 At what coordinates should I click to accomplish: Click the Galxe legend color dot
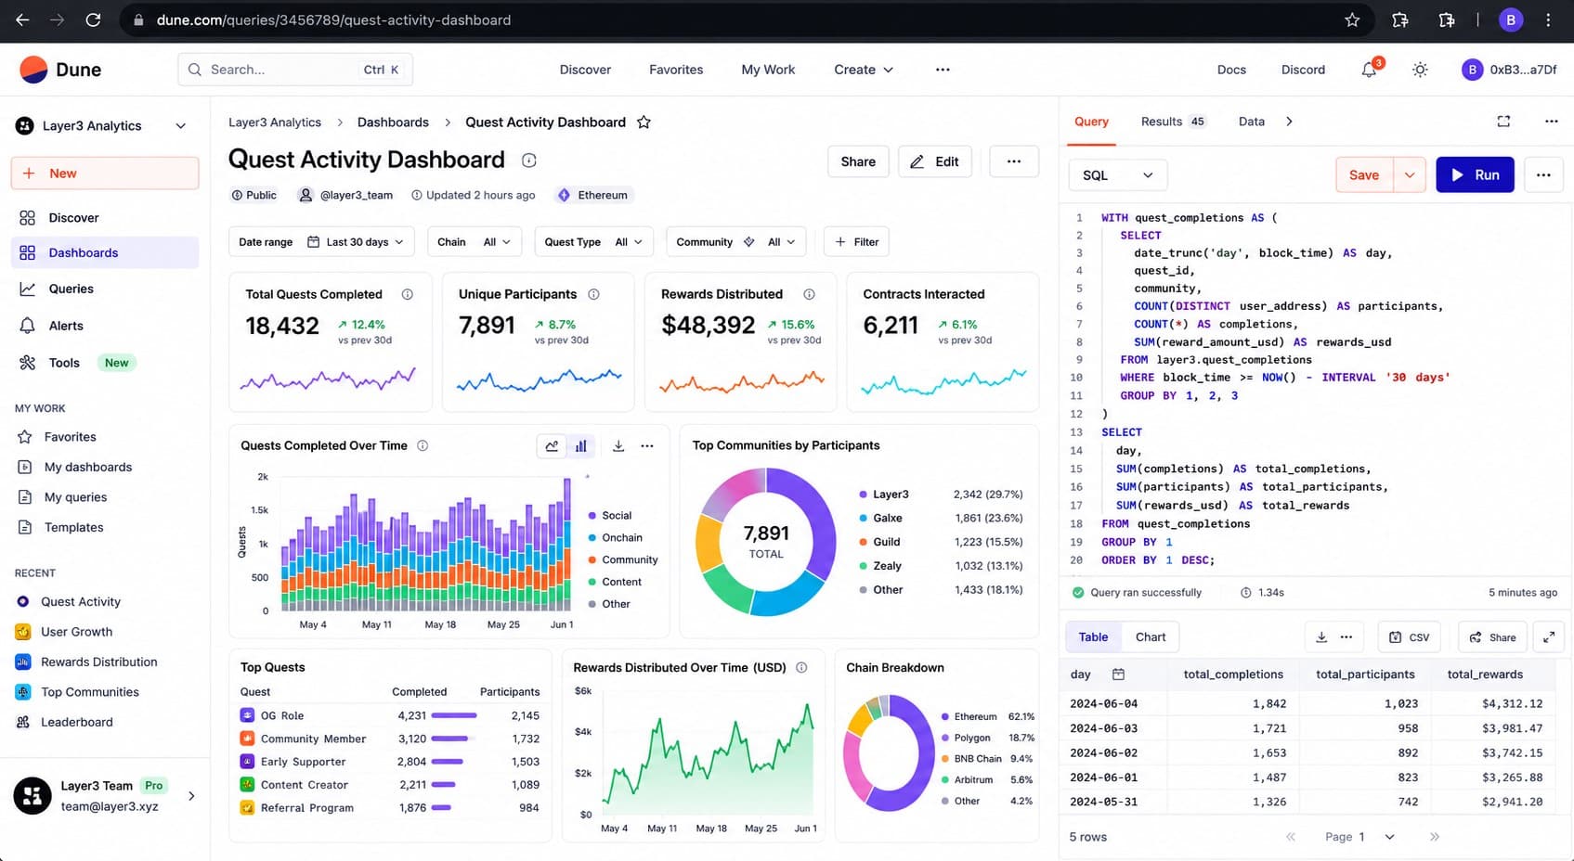[x=864, y=519]
